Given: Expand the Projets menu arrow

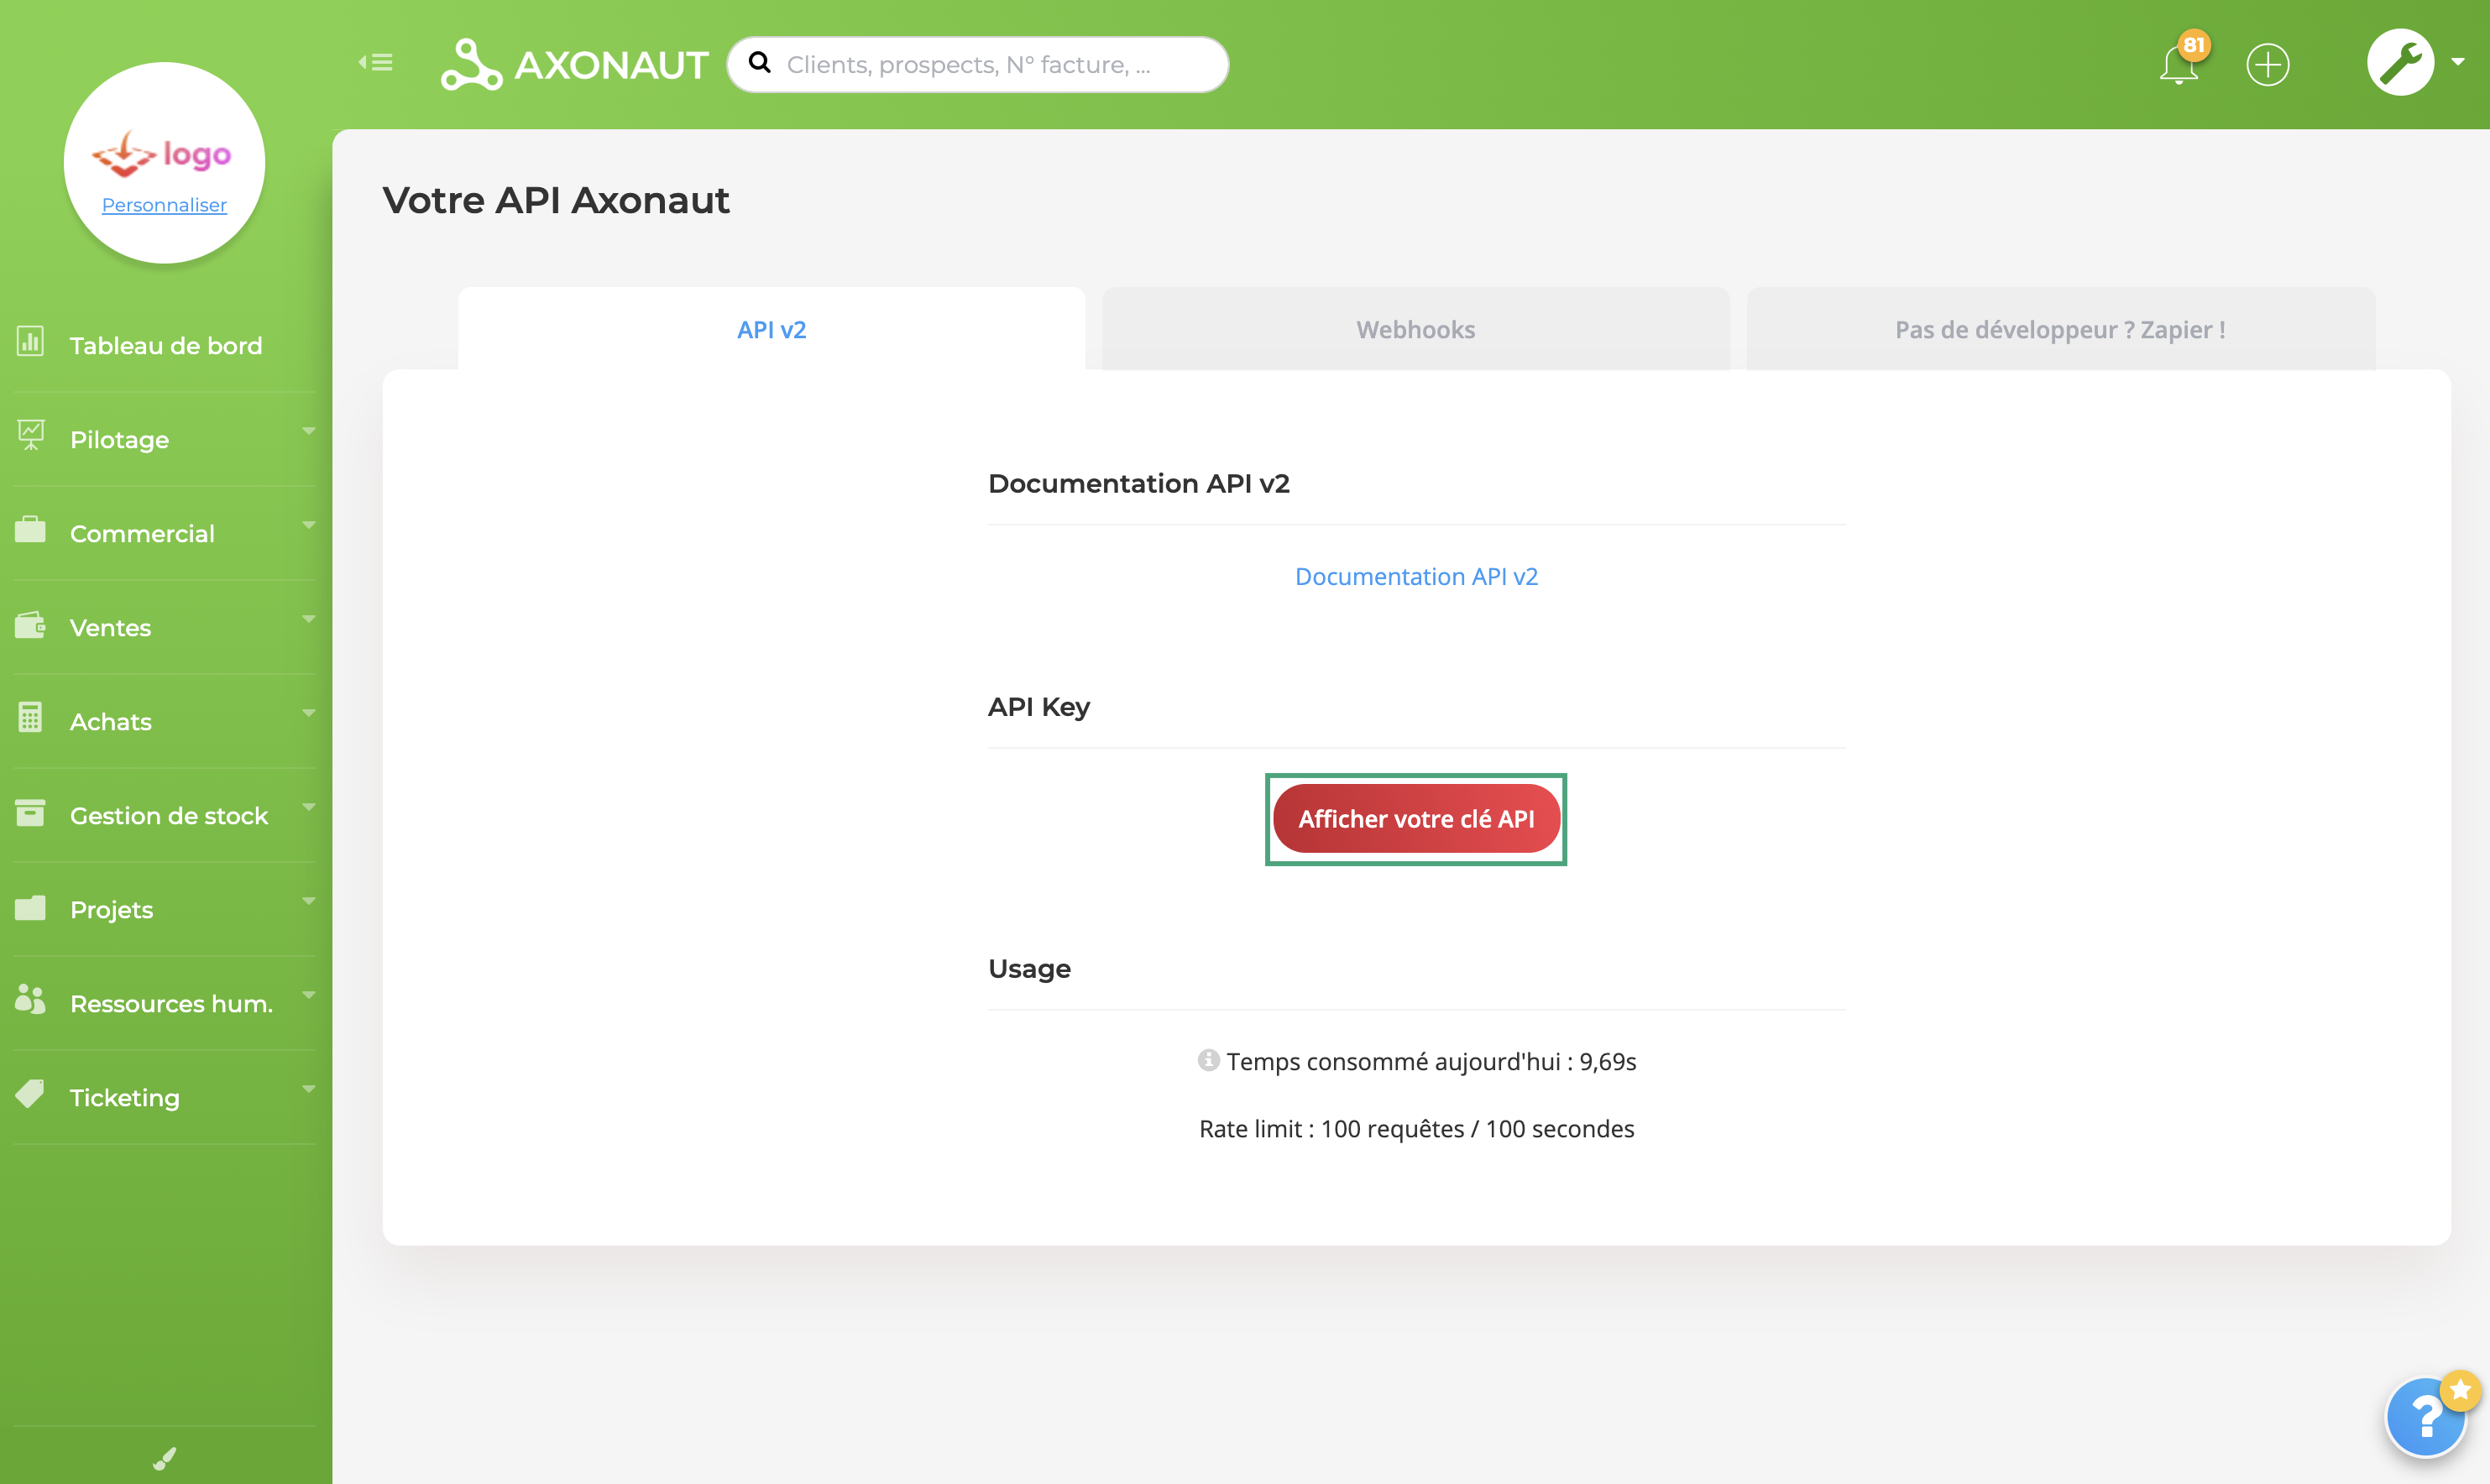Looking at the screenshot, I should 308,901.
